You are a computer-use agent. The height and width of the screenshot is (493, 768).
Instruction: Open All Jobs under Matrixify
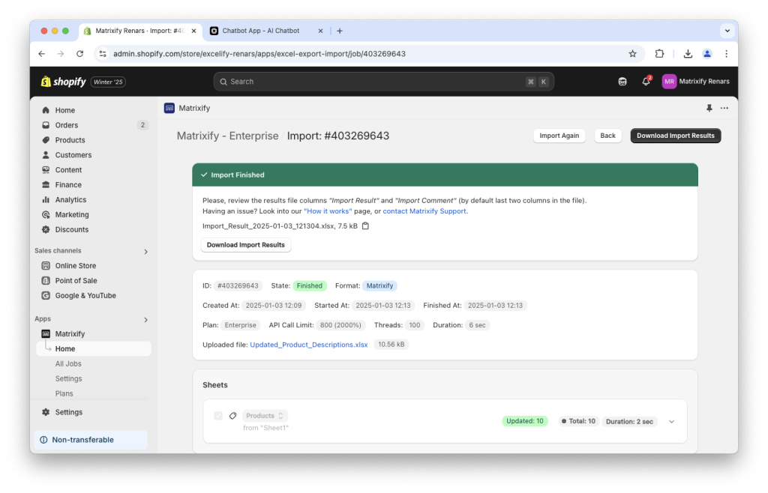tap(68, 363)
